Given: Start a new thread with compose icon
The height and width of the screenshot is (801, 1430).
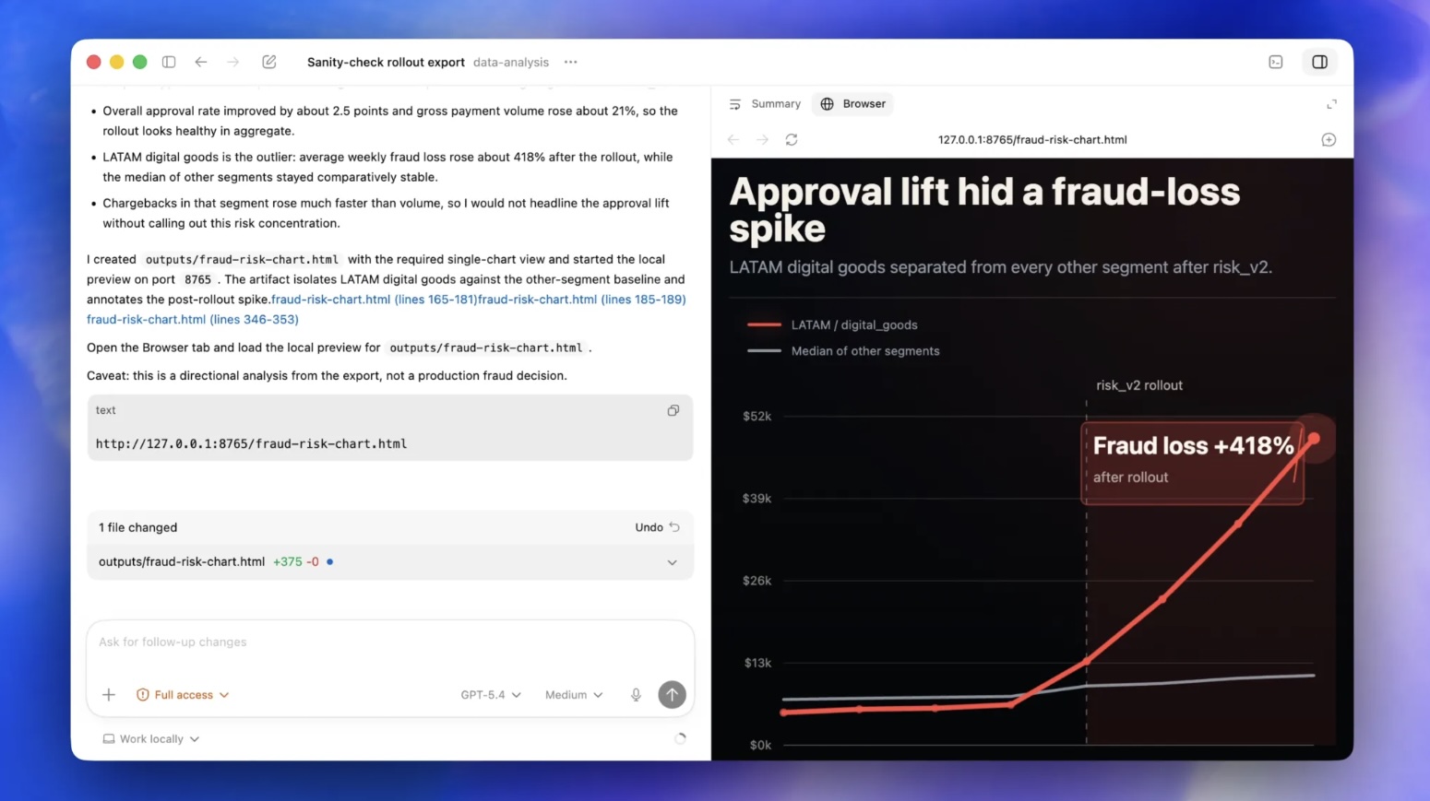Looking at the screenshot, I should 269,62.
